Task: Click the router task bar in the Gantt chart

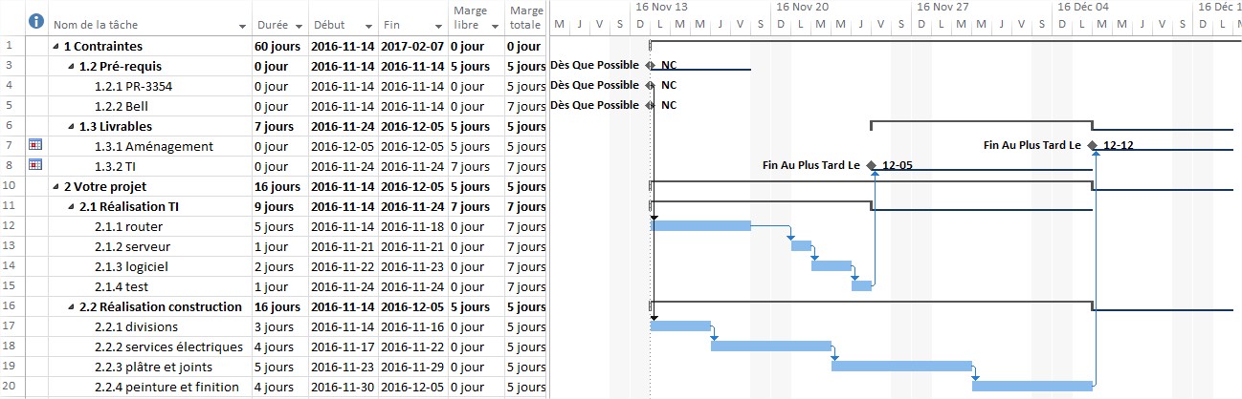Action: pyautogui.click(x=700, y=226)
